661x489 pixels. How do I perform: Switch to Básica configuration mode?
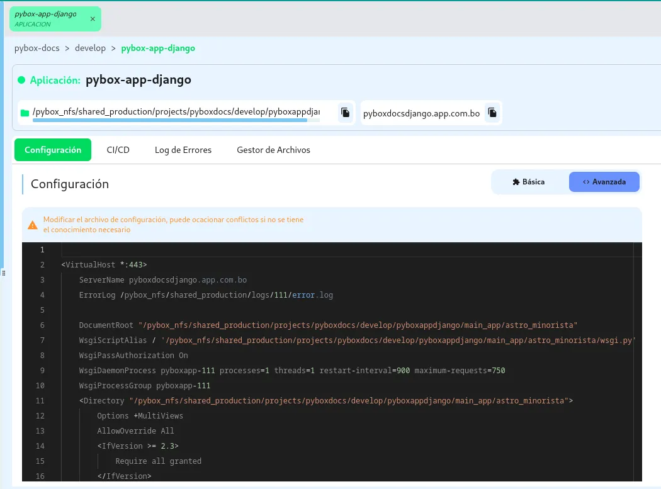(529, 182)
